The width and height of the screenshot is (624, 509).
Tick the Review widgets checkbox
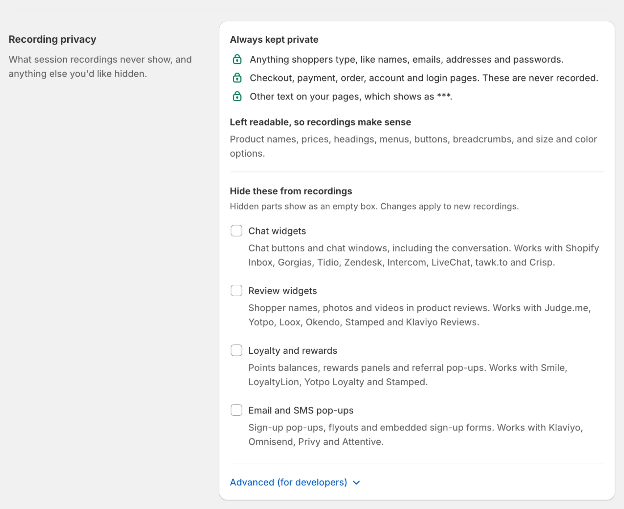coord(236,290)
